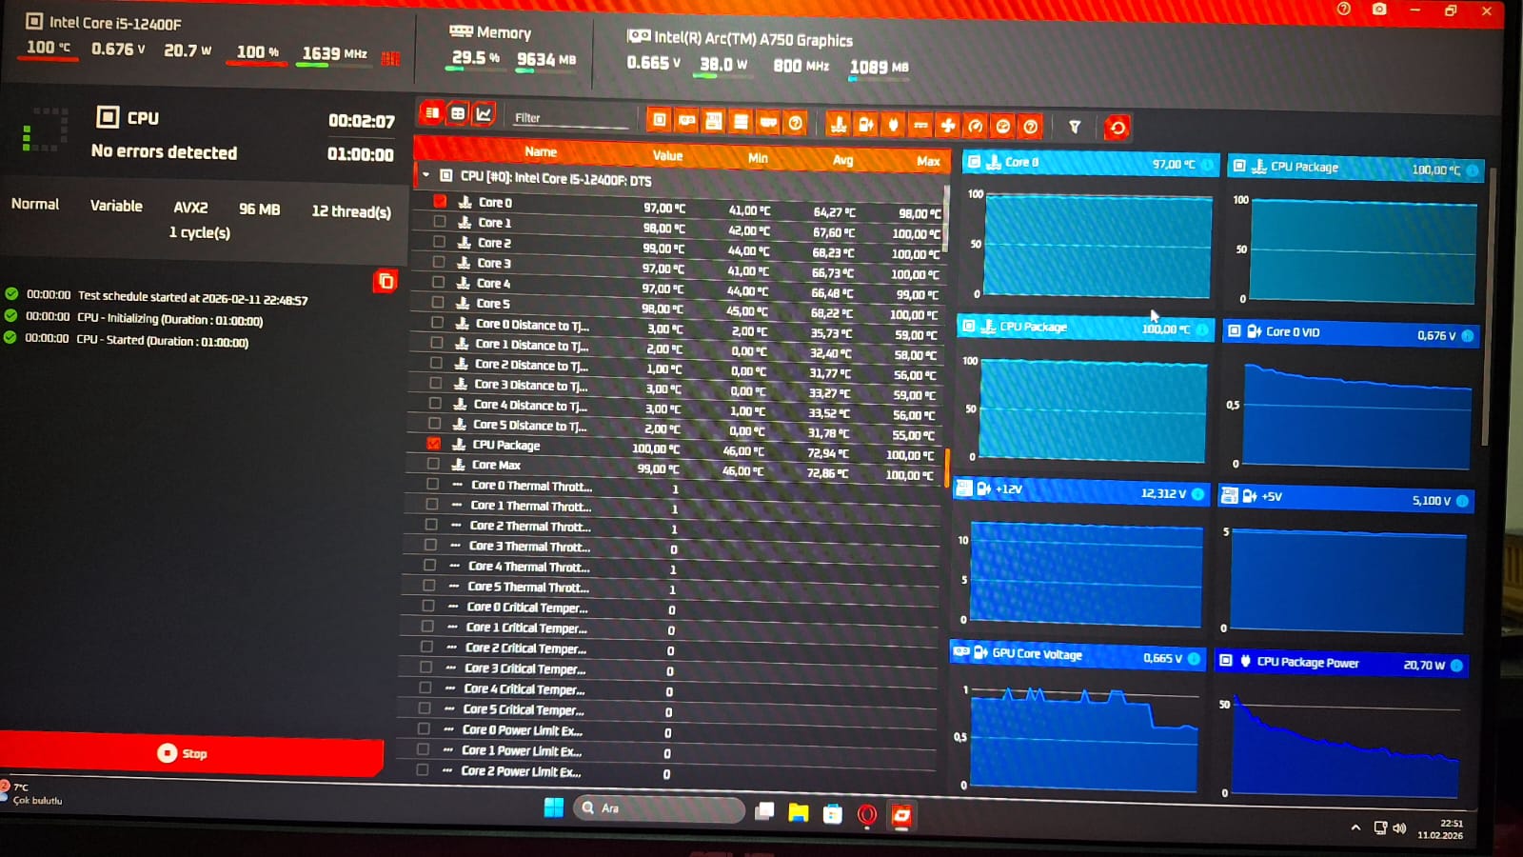Switch to the table-only view icon

(432, 113)
